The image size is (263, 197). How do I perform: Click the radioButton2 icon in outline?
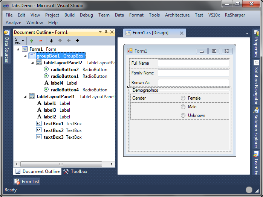tap(46, 69)
